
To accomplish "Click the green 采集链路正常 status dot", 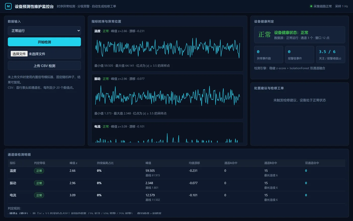I will [311, 6].
